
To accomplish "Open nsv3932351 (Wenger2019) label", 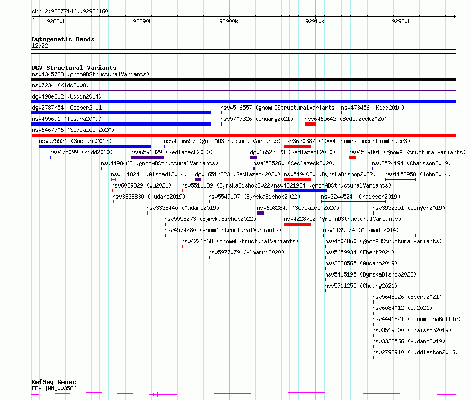I will [409, 208].
